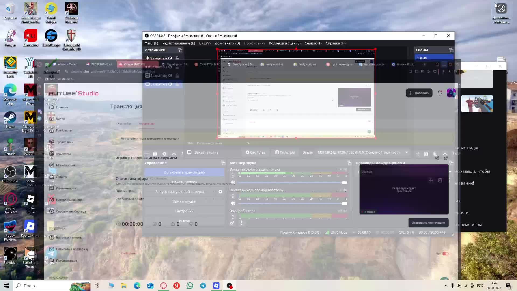Open the preview scale dropdown arrow

coord(248,143)
